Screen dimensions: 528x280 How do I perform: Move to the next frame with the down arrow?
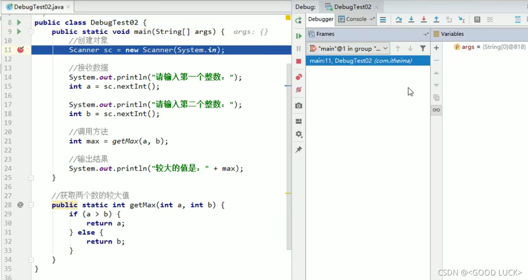coord(410,48)
